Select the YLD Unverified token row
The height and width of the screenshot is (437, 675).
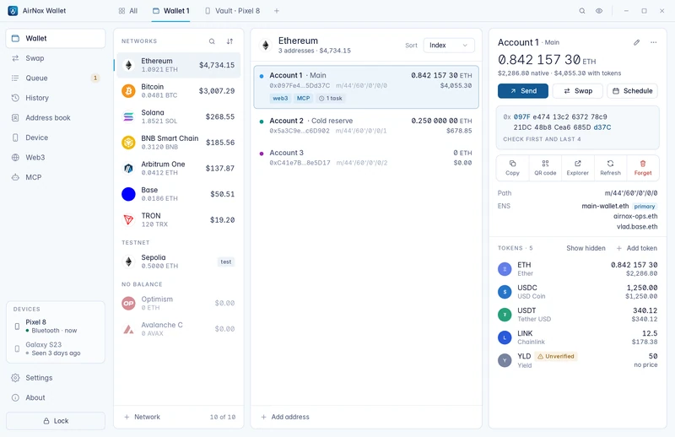coord(578,360)
